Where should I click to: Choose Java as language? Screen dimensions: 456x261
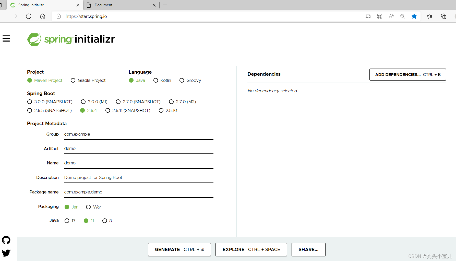click(137, 80)
